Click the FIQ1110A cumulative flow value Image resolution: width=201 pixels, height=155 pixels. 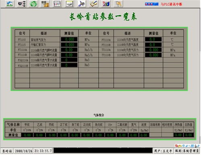click(69, 60)
